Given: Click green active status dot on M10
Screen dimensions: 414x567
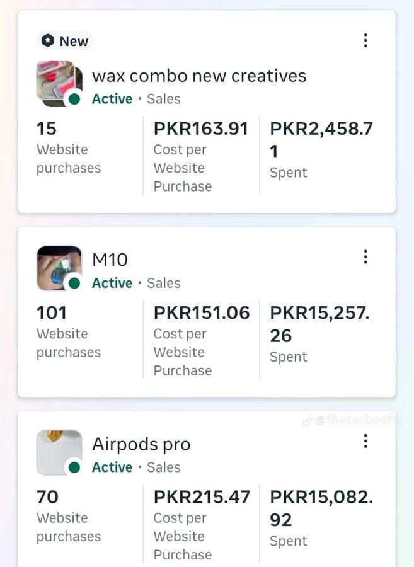Looking at the screenshot, I should (74, 283).
